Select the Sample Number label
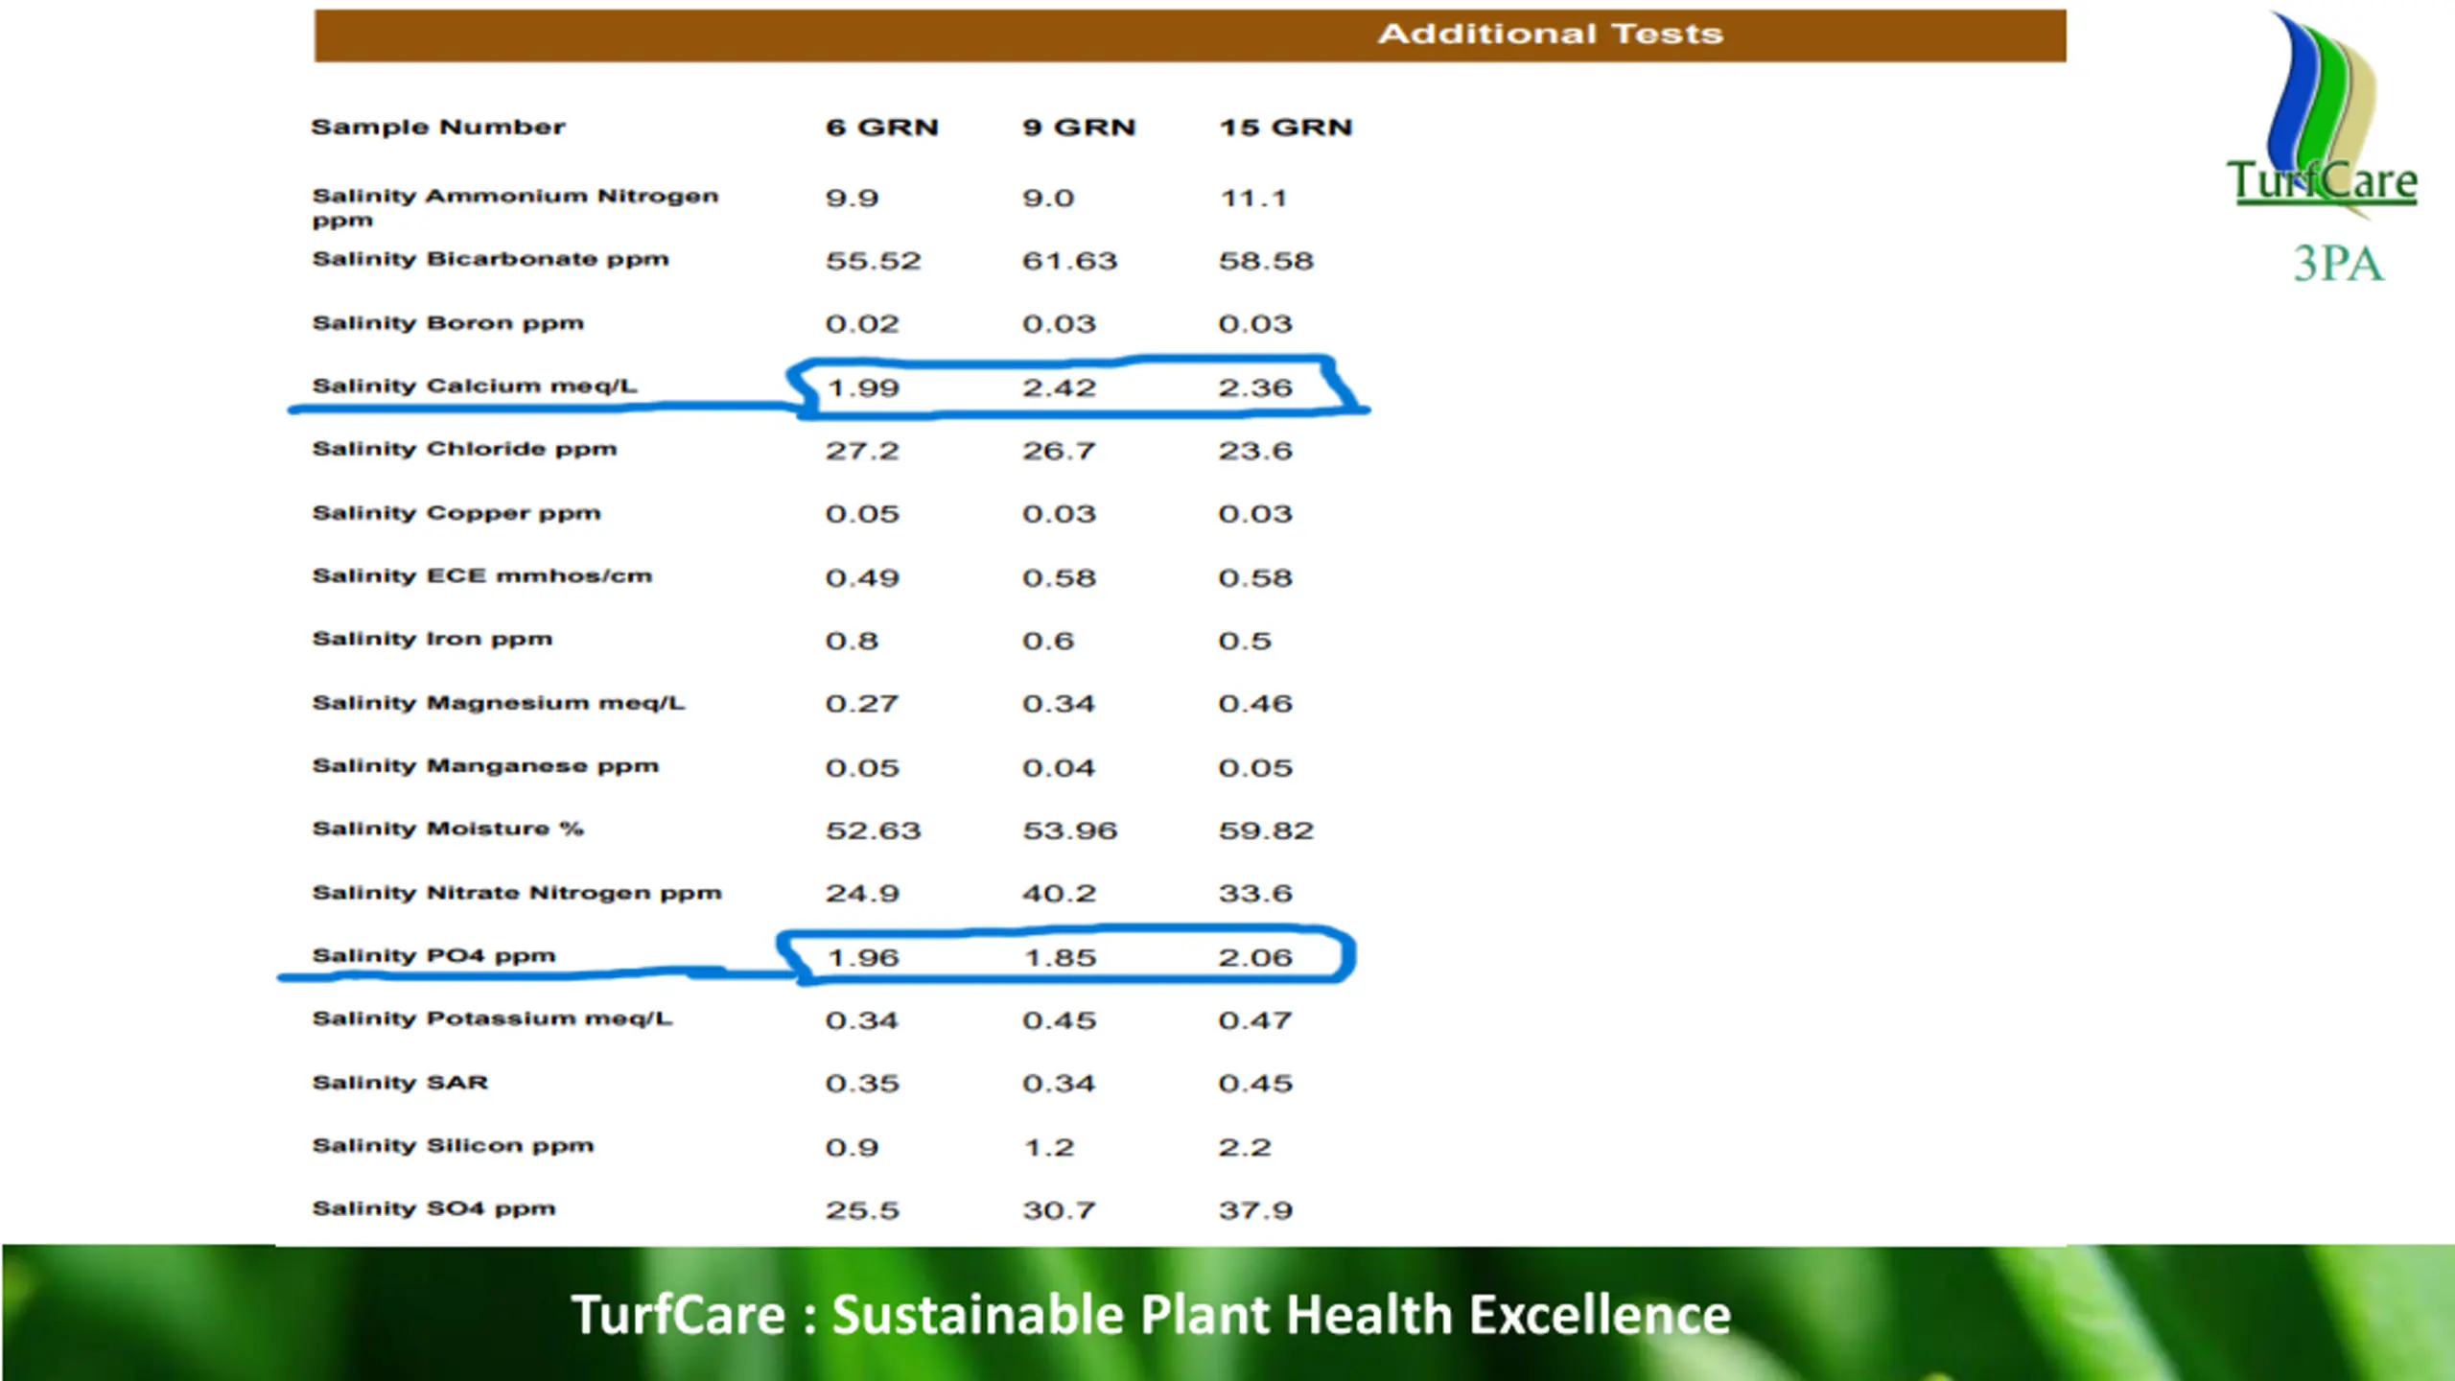Viewport: 2455px width, 1381px height. click(x=438, y=128)
